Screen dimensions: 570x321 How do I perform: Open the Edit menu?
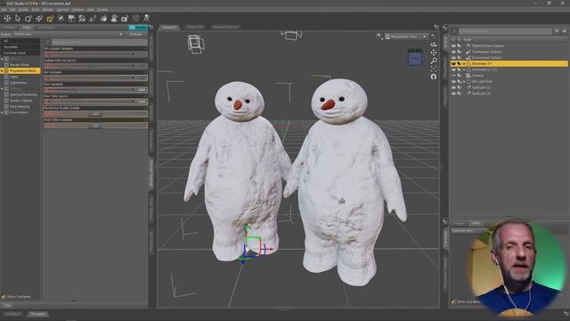pyautogui.click(x=12, y=10)
